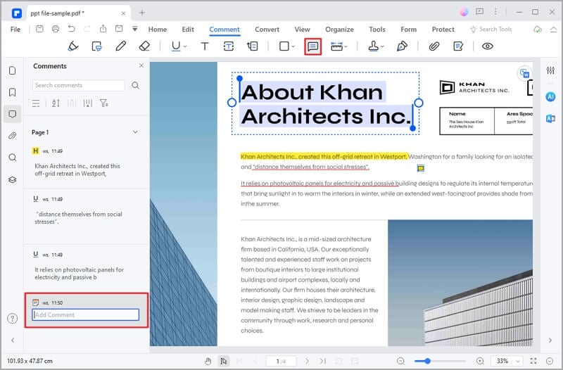Open quick access toolbar dropdown arrow

coord(134,29)
